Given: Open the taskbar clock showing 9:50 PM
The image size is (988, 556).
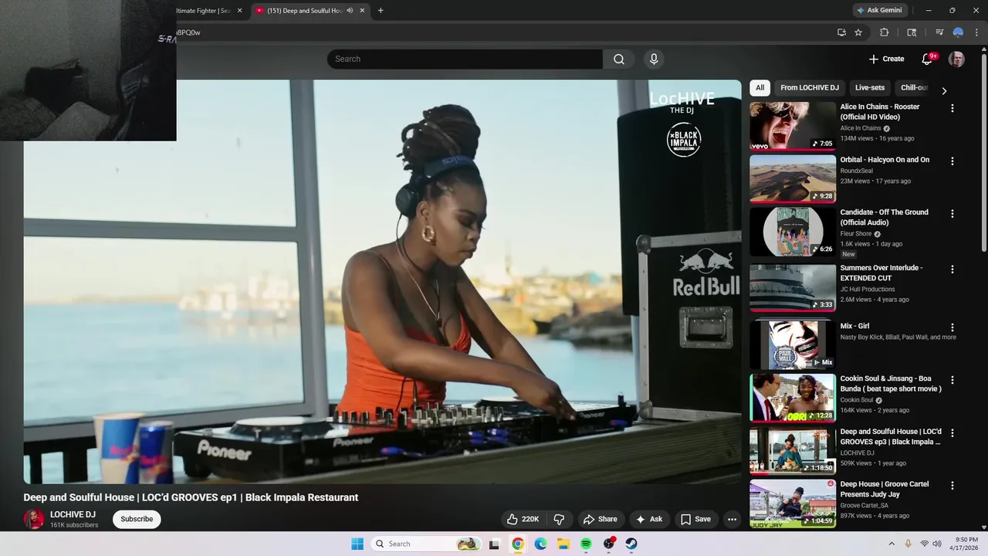Looking at the screenshot, I should (964, 544).
